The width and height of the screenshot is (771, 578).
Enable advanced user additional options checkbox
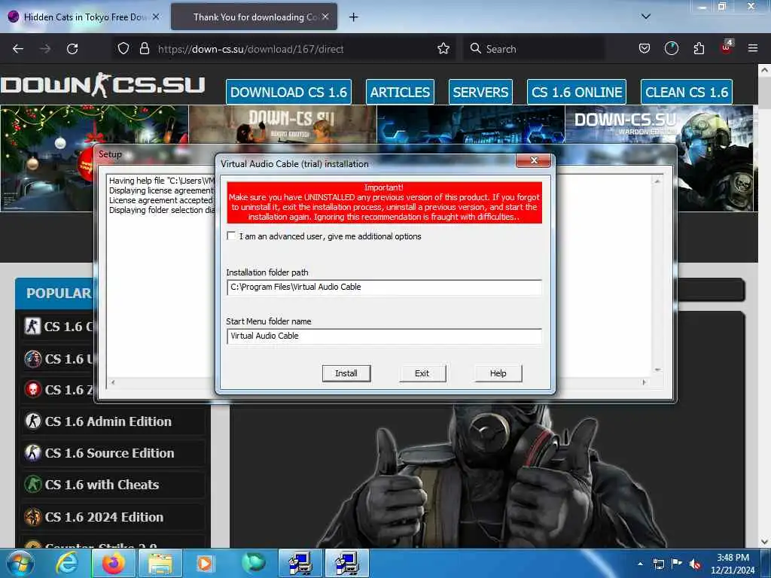click(231, 236)
